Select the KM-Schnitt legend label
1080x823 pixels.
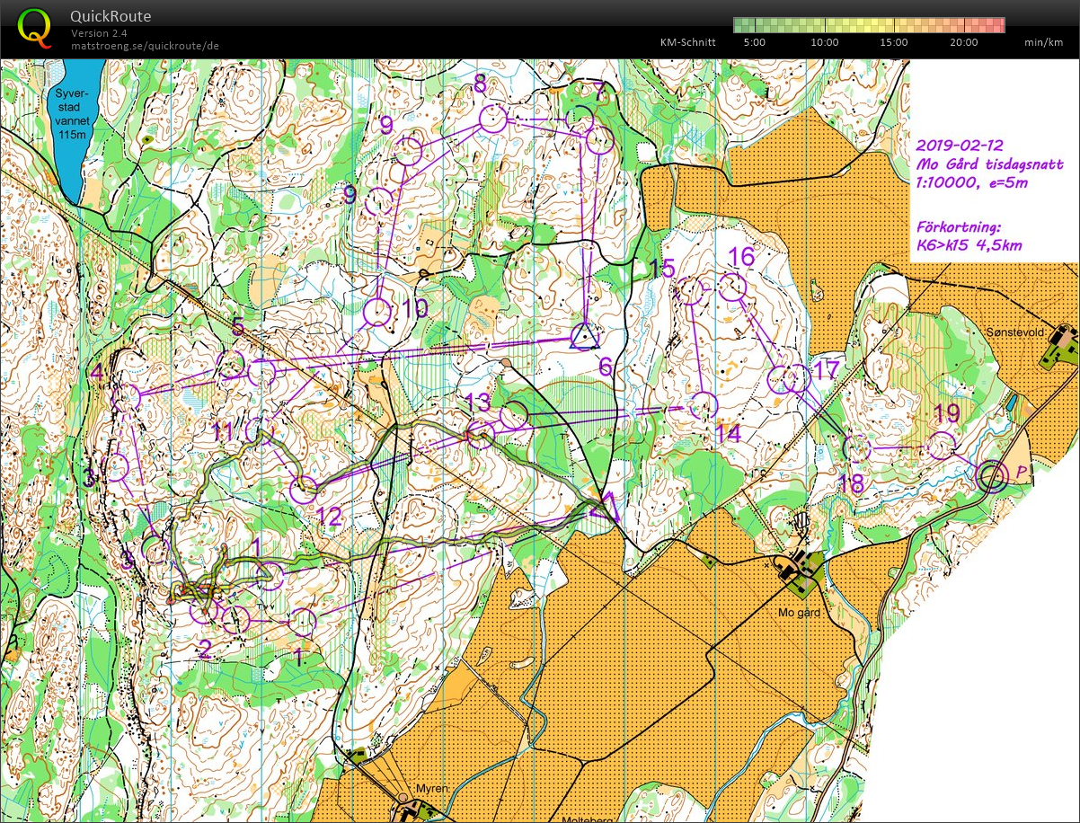click(x=686, y=42)
